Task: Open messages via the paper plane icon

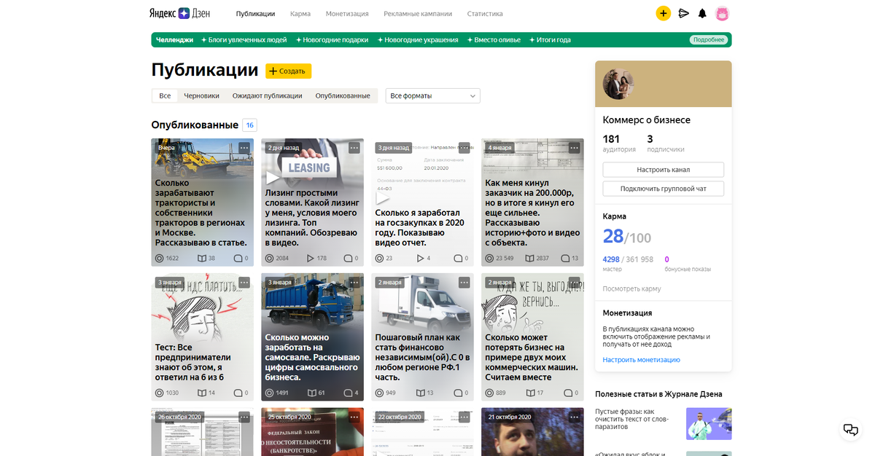Action: tap(683, 12)
